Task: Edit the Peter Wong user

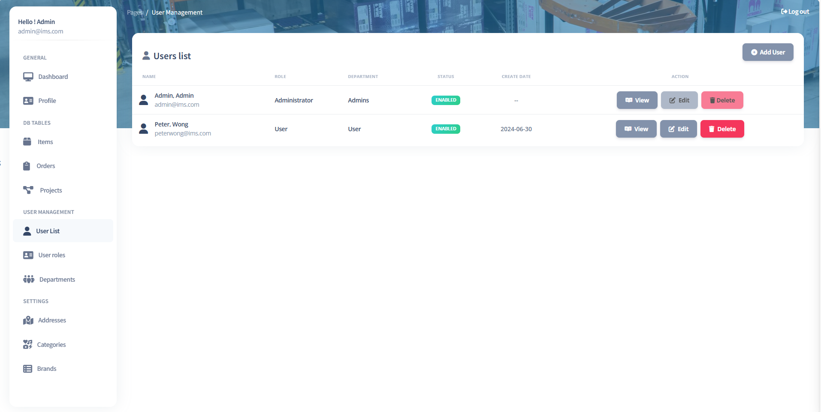Action: 678,129
